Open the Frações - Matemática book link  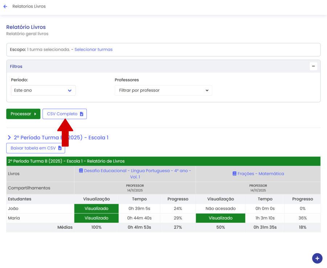pyautogui.click(x=261, y=174)
